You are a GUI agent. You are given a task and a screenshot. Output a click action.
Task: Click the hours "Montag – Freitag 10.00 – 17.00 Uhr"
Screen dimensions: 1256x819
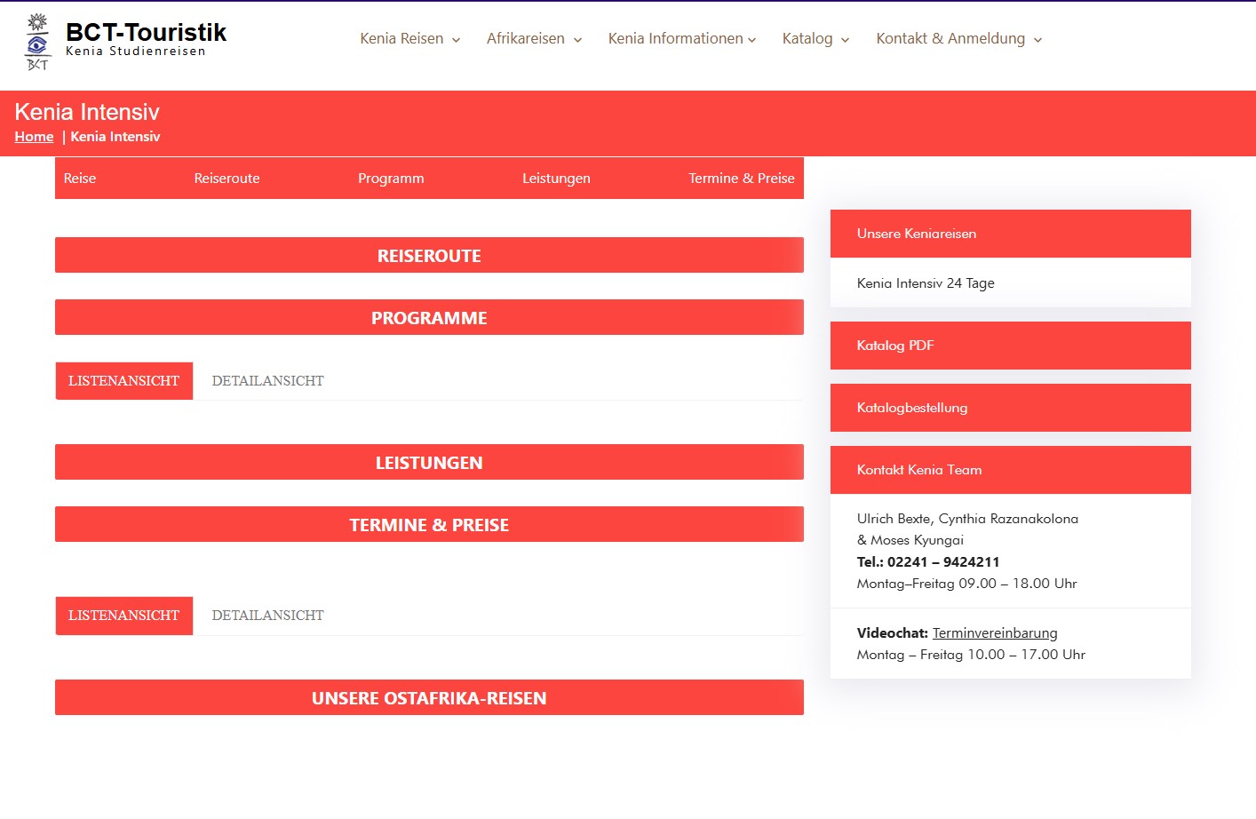[971, 655]
